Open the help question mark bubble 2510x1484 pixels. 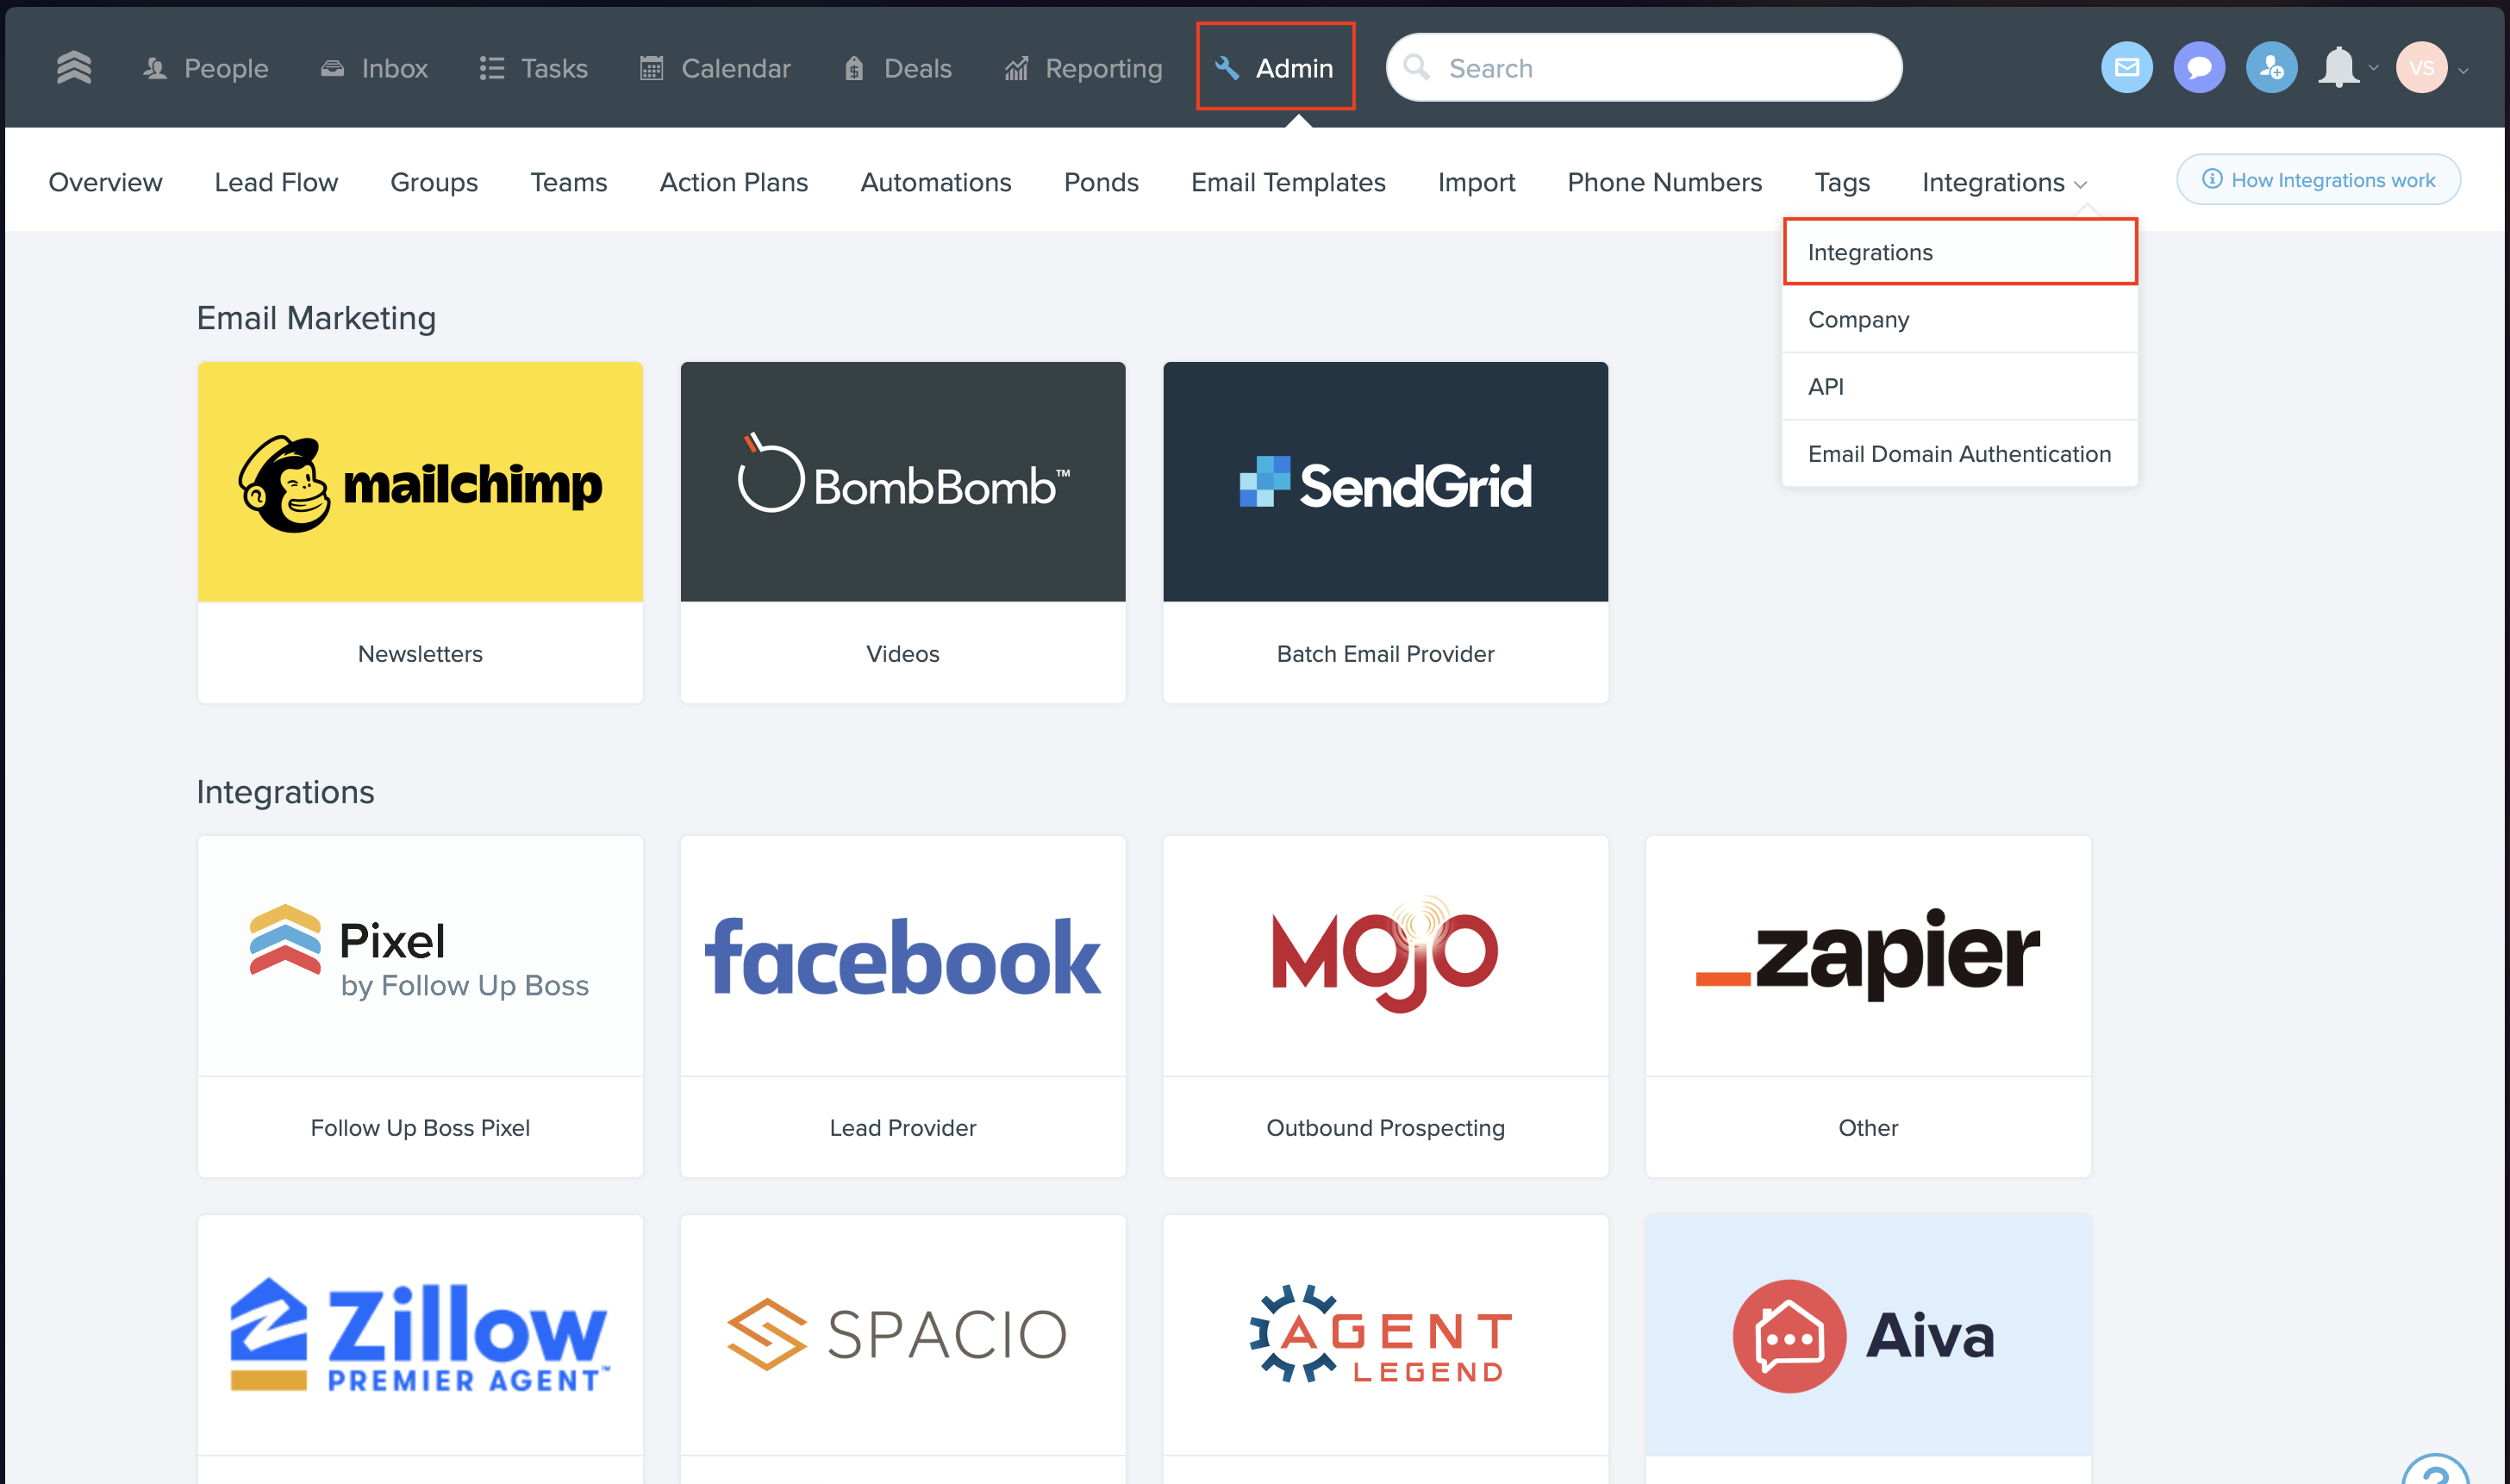click(x=2436, y=1468)
